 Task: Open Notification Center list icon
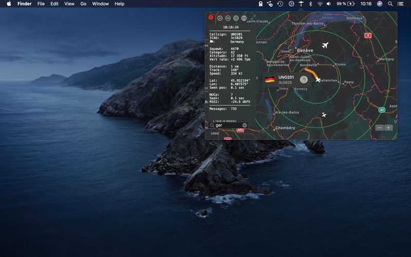click(400, 4)
